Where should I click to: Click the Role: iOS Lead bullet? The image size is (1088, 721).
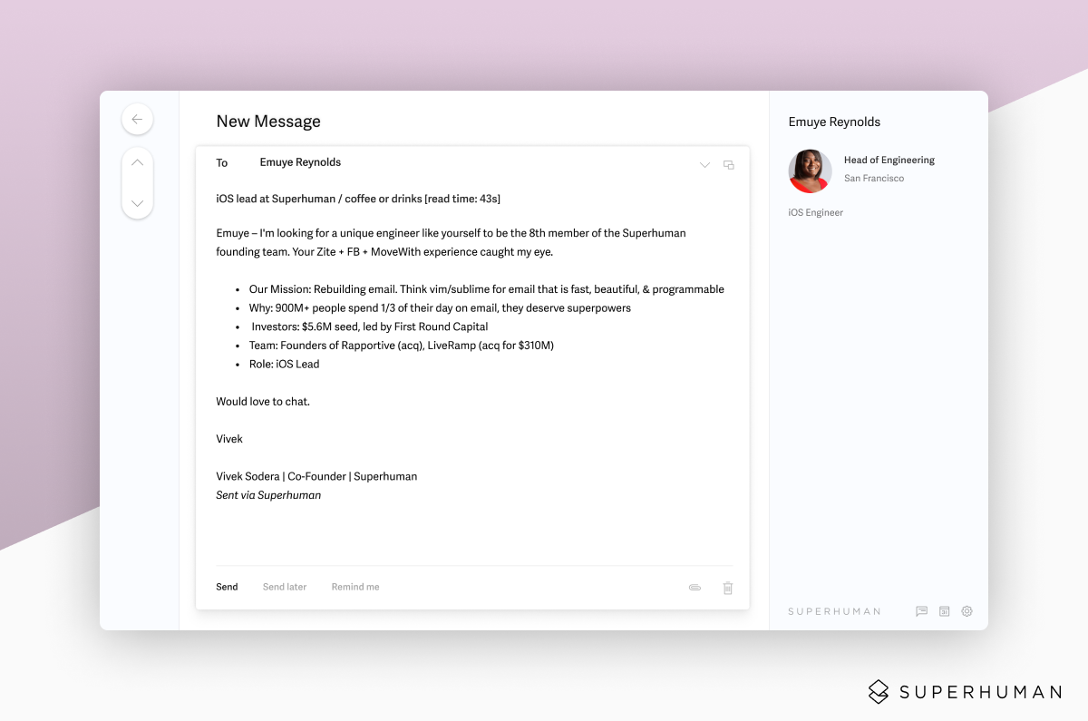[284, 364]
